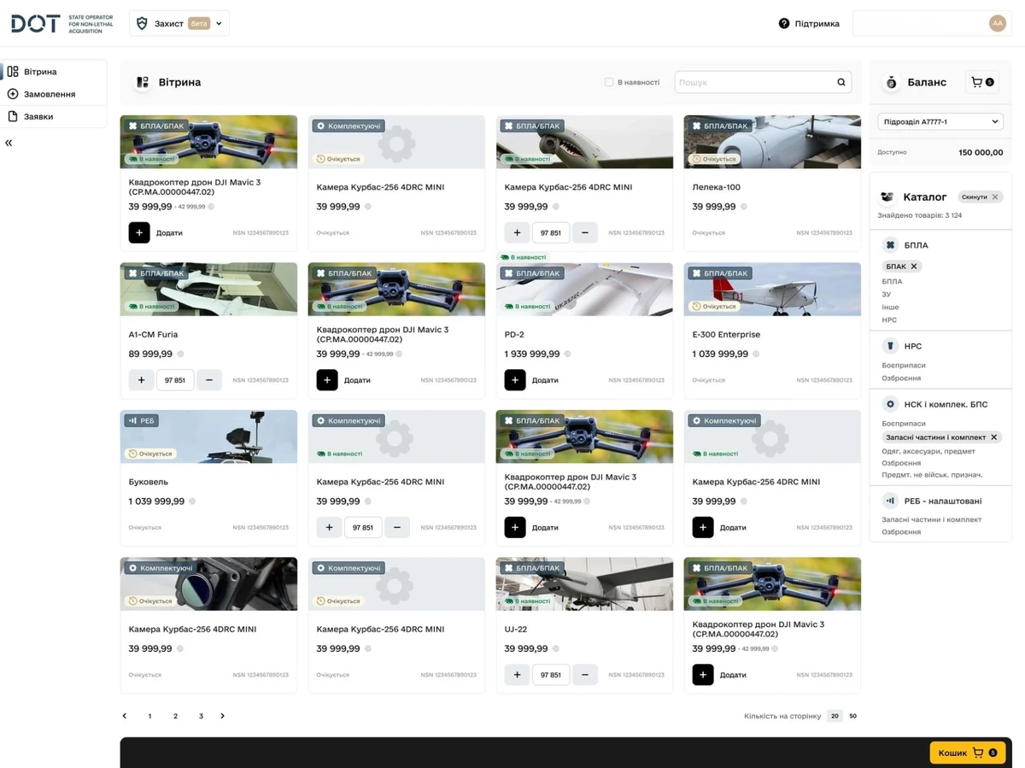
Task: Remove the БПАК filter tag
Action: click(x=912, y=266)
